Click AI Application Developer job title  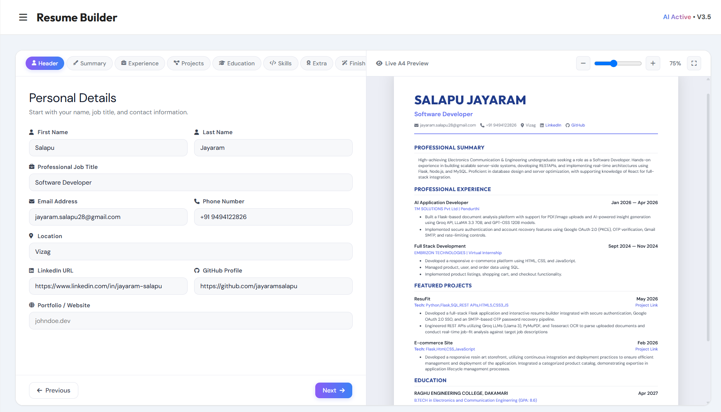pyautogui.click(x=441, y=203)
